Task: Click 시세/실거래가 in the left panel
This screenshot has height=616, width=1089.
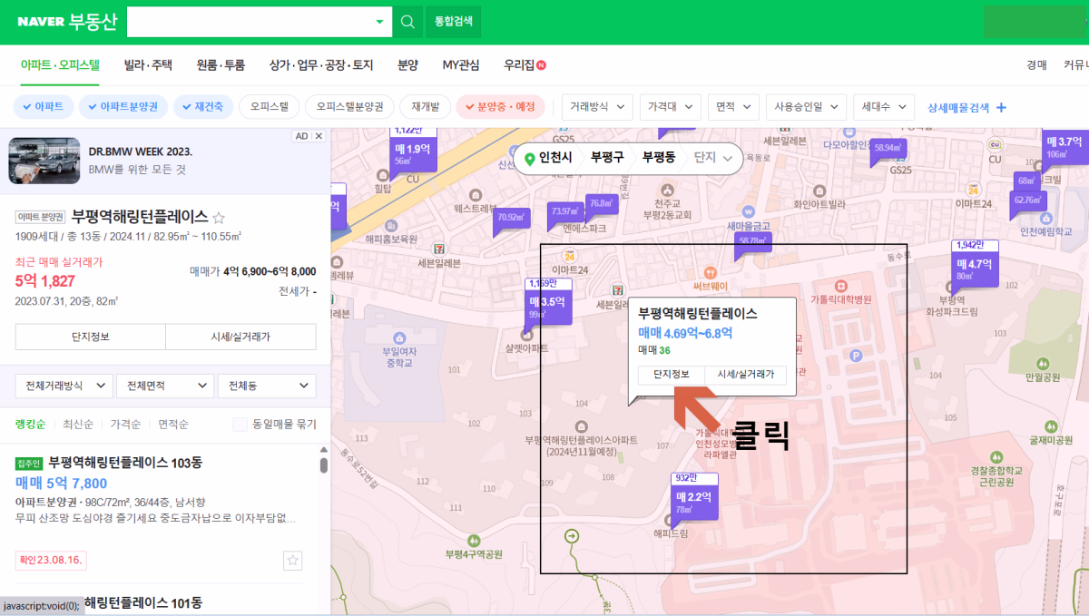Action: point(240,337)
